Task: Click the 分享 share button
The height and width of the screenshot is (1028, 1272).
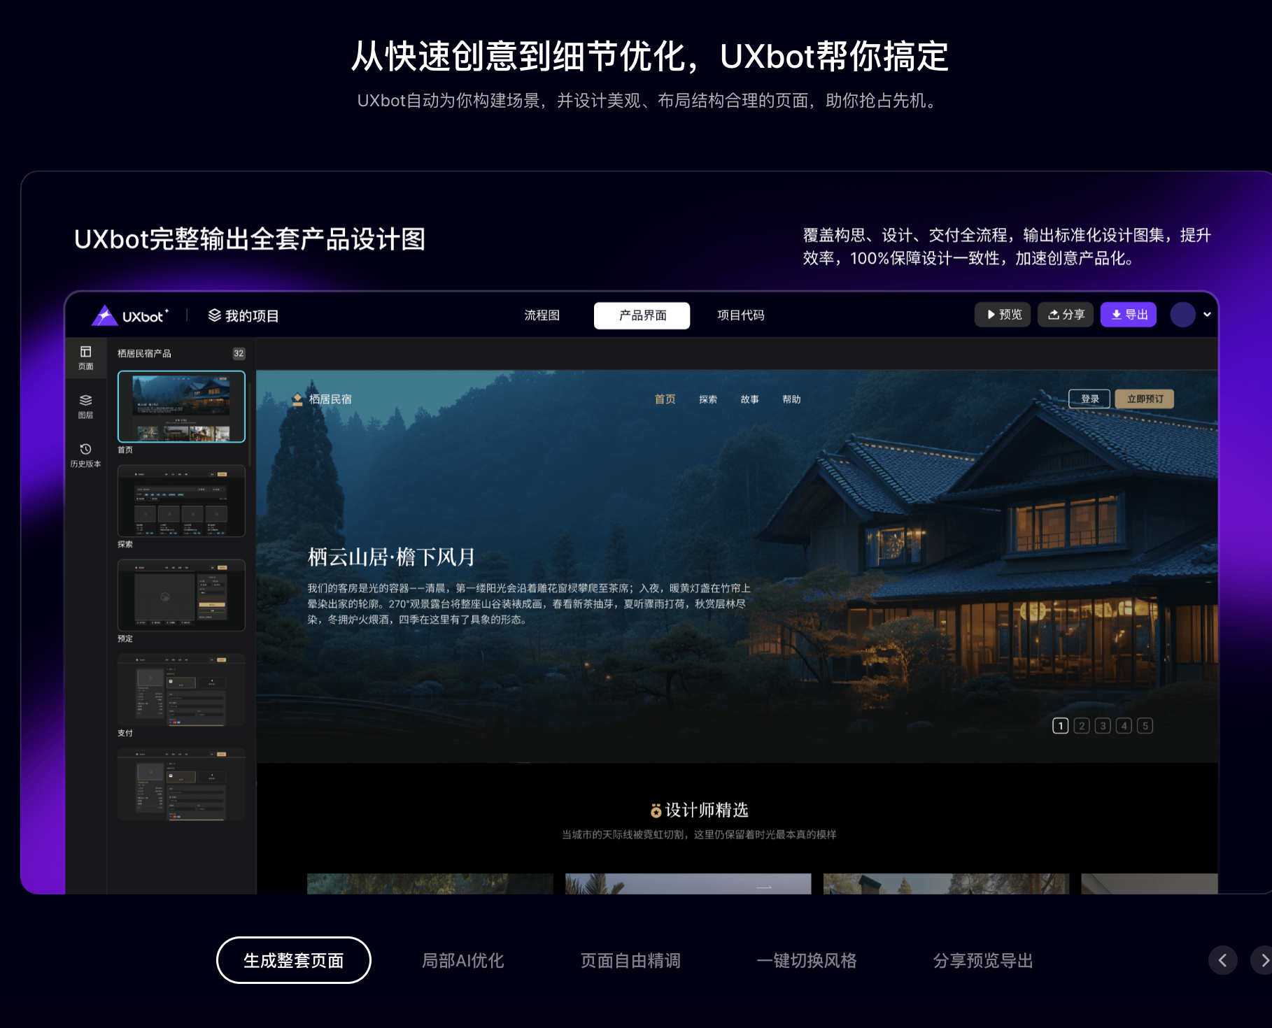Action: 1066,315
